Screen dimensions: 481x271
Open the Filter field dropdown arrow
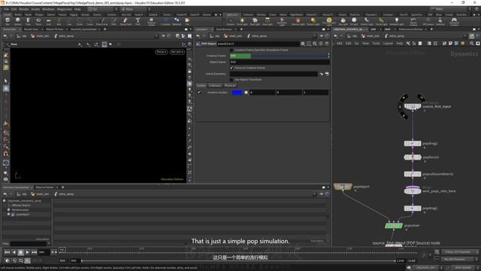pos(49,243)
